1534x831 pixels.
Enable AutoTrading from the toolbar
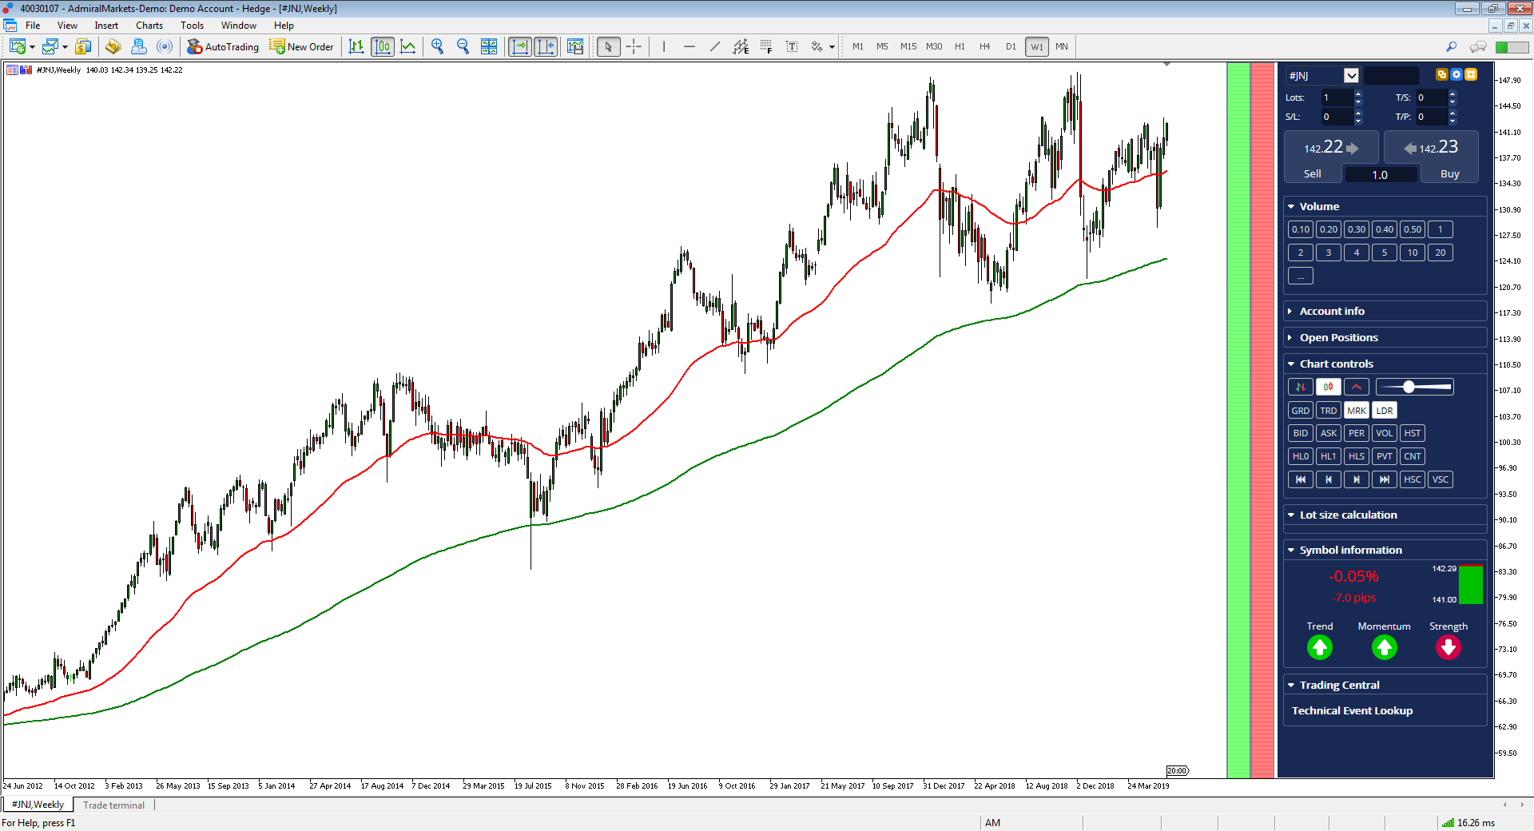point(224,46)
